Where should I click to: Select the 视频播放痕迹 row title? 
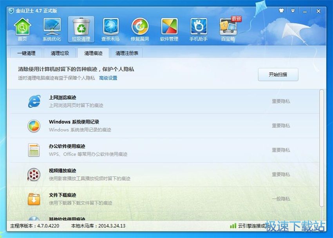[62, 171]
